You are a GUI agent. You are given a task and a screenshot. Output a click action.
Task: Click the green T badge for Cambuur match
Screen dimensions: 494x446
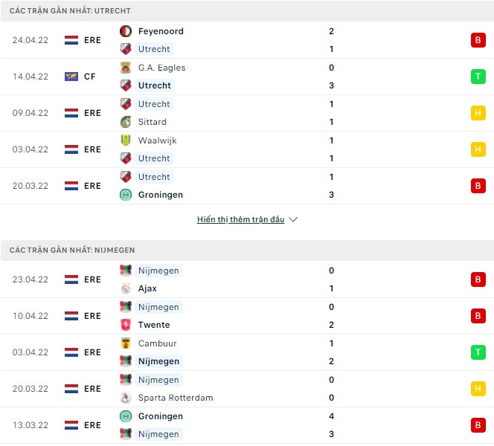click(478, 352)
